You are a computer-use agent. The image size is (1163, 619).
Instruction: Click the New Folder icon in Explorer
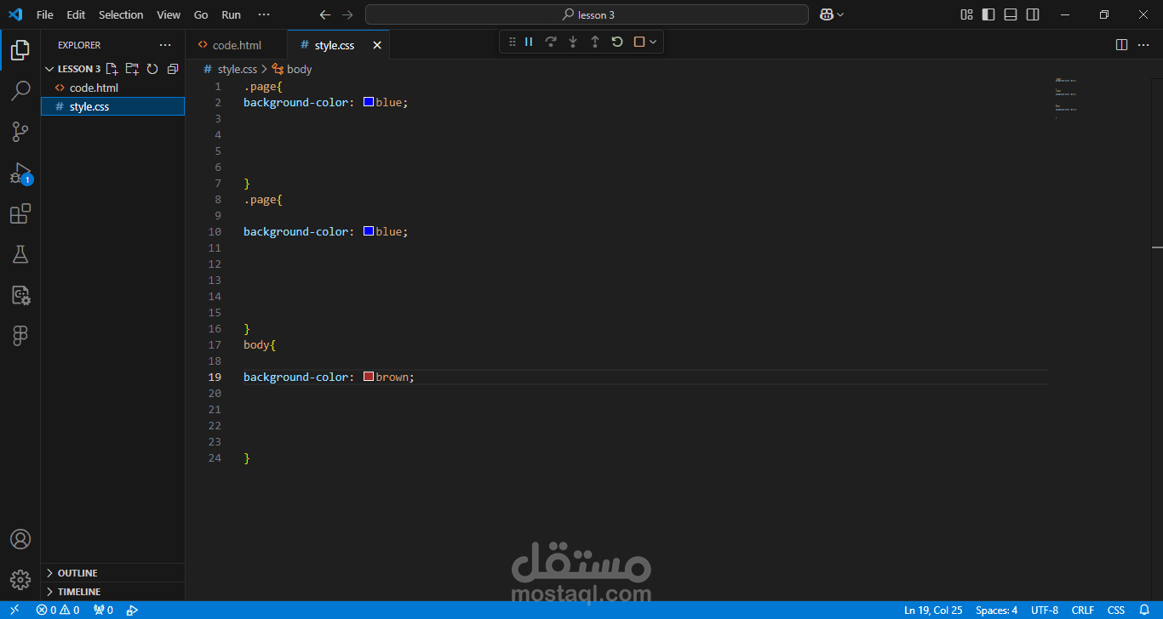132,69
